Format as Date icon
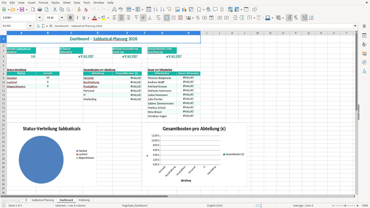Viewport: 370px width, 208px height. point(211,18)
